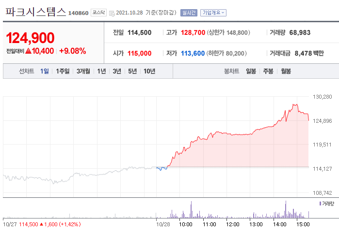339x233 pixels.
Task: Click the 12:00 time axis label
Action: [x=233, y=225]
